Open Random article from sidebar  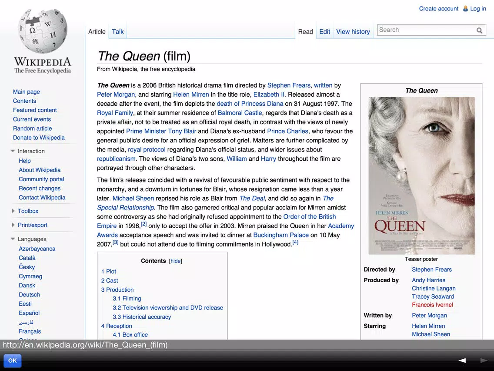tap(33, 128)
